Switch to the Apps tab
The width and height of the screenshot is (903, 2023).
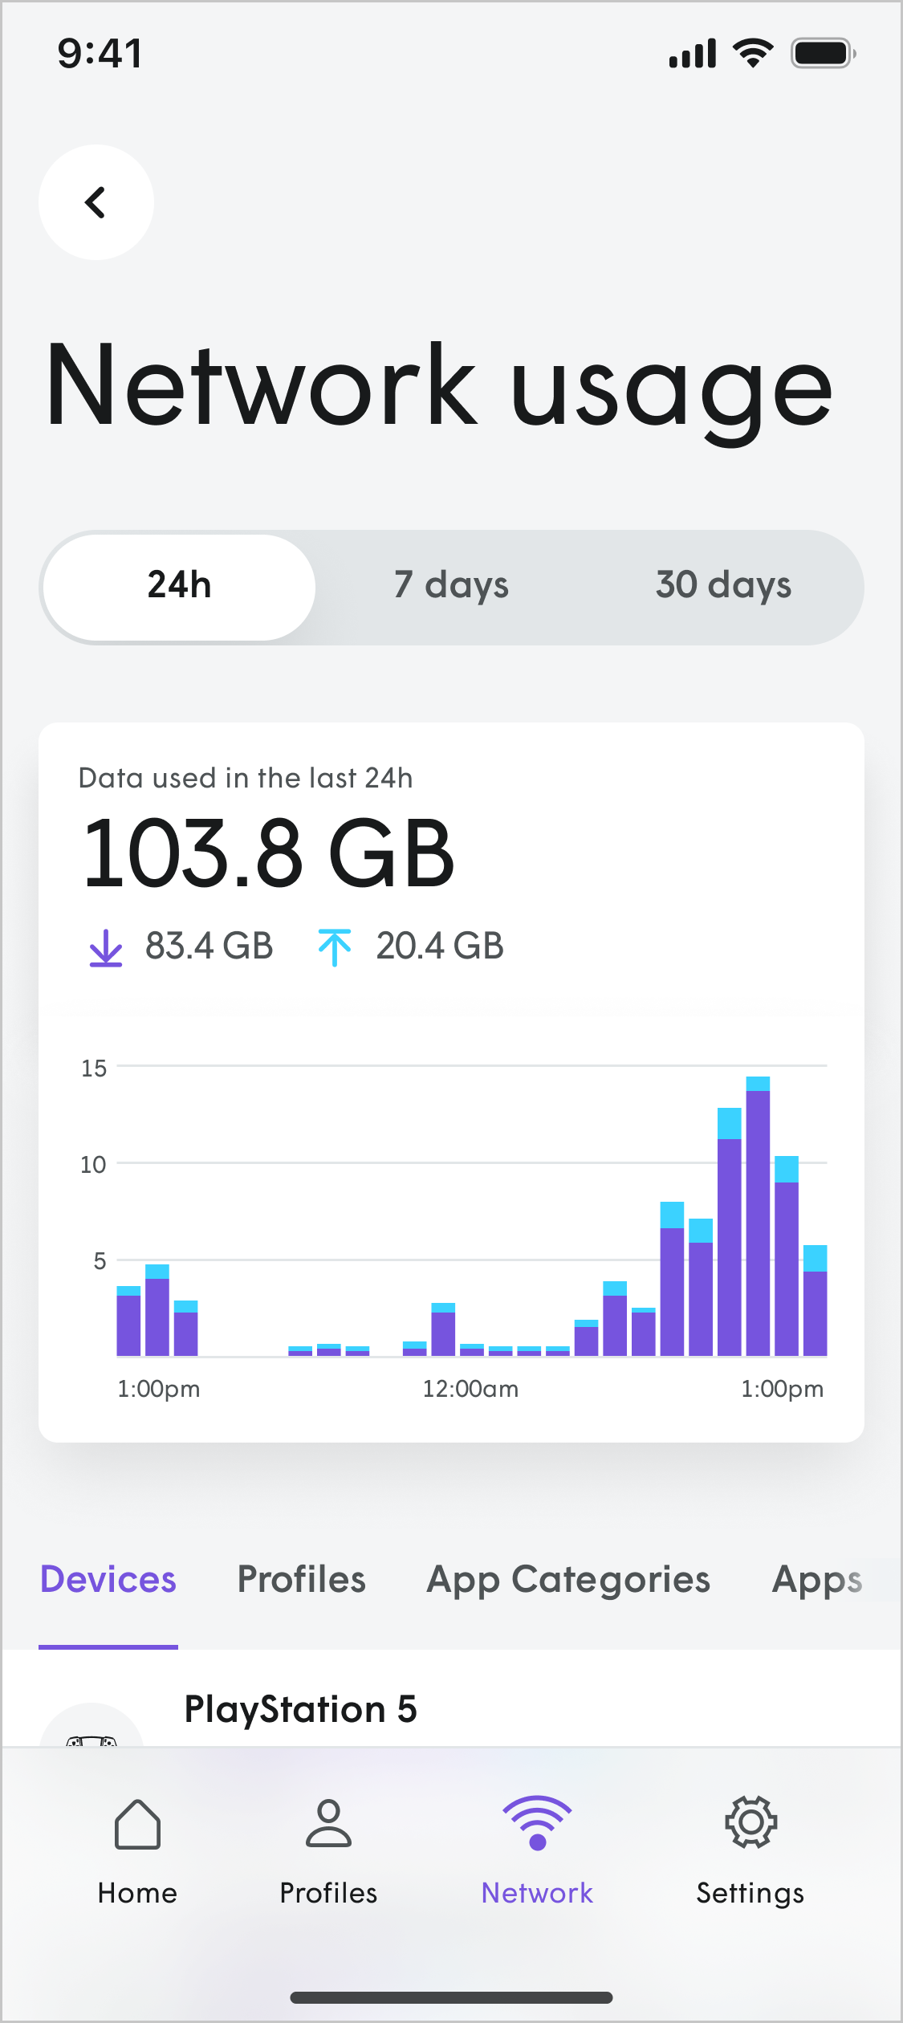817,1580
